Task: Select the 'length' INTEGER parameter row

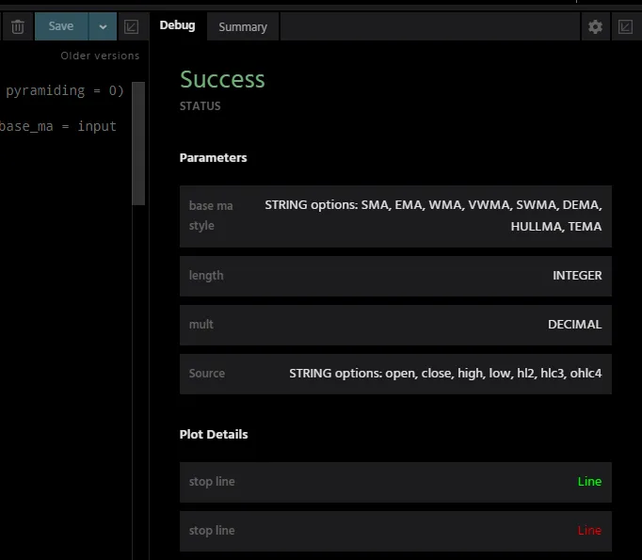Action: (395, 276)
